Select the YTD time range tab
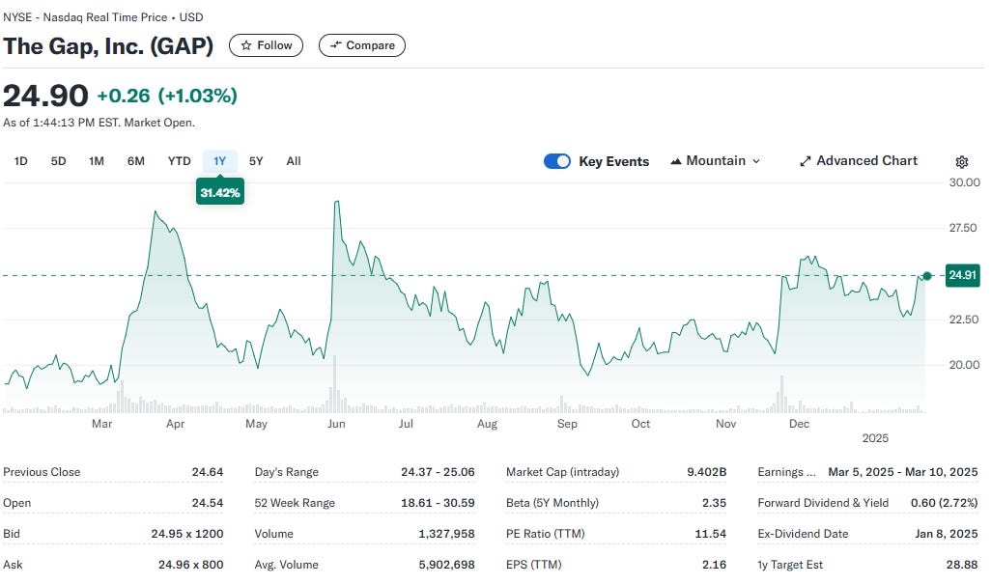This screenshot has width=991, height=584. point(179,161)
